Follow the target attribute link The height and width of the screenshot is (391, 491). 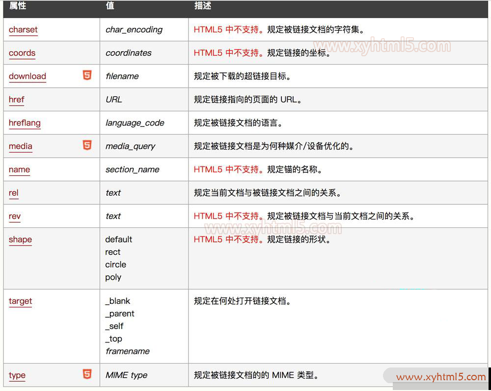20,301
